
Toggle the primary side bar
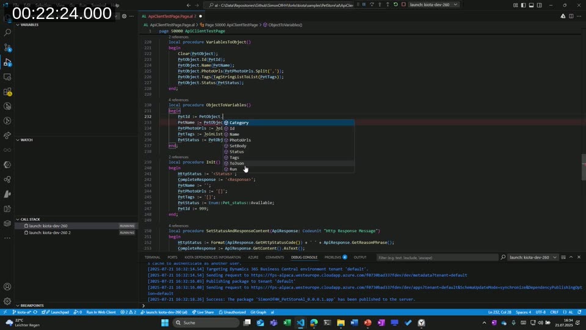click(x=523, y=5)
